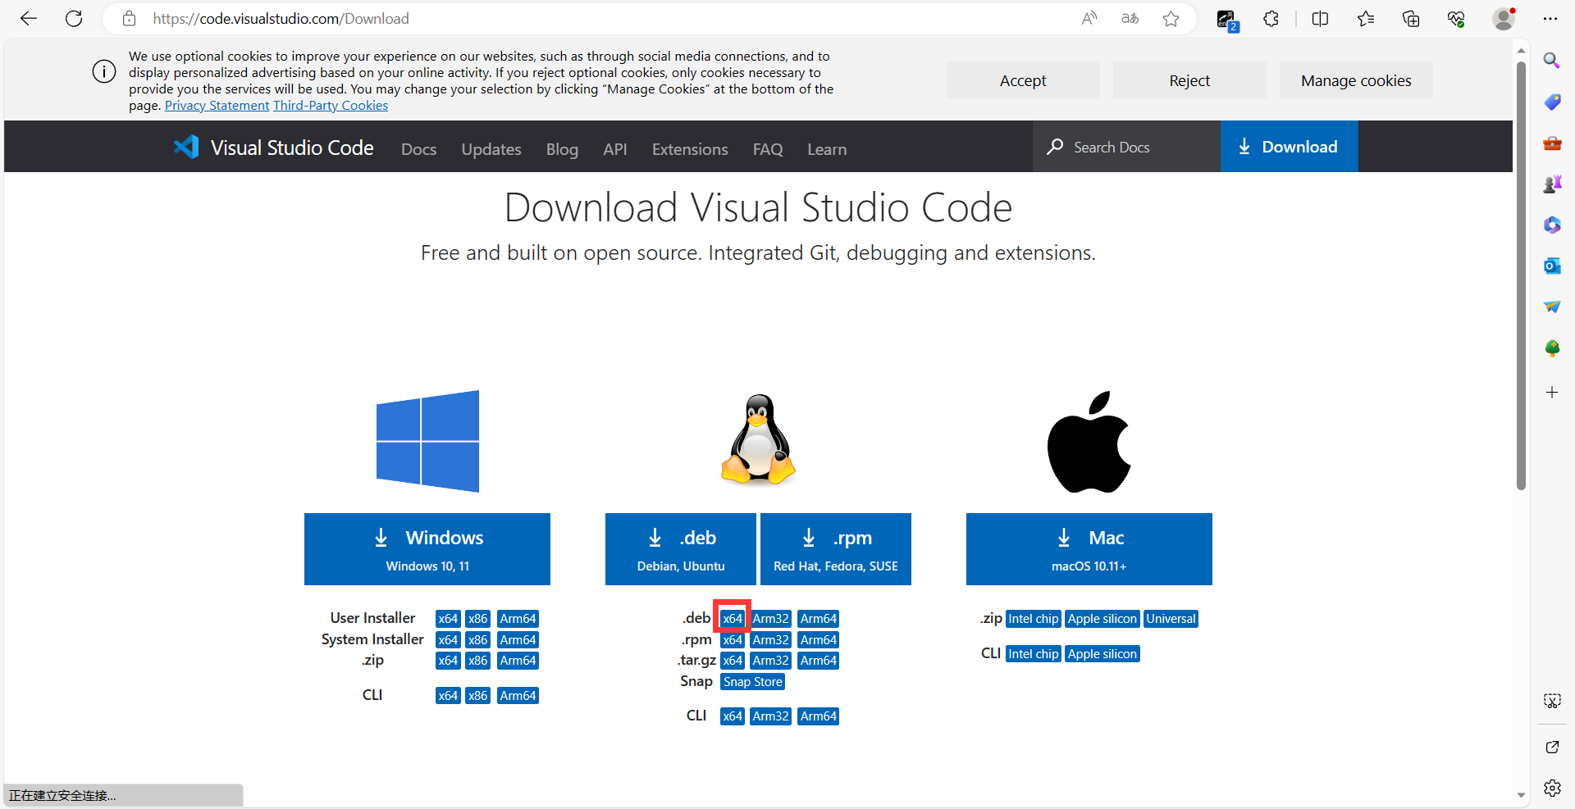Viewport: 1575px width, 809px height.
Task: Open sidebar settings gear icon
Action: [1552, 788]
